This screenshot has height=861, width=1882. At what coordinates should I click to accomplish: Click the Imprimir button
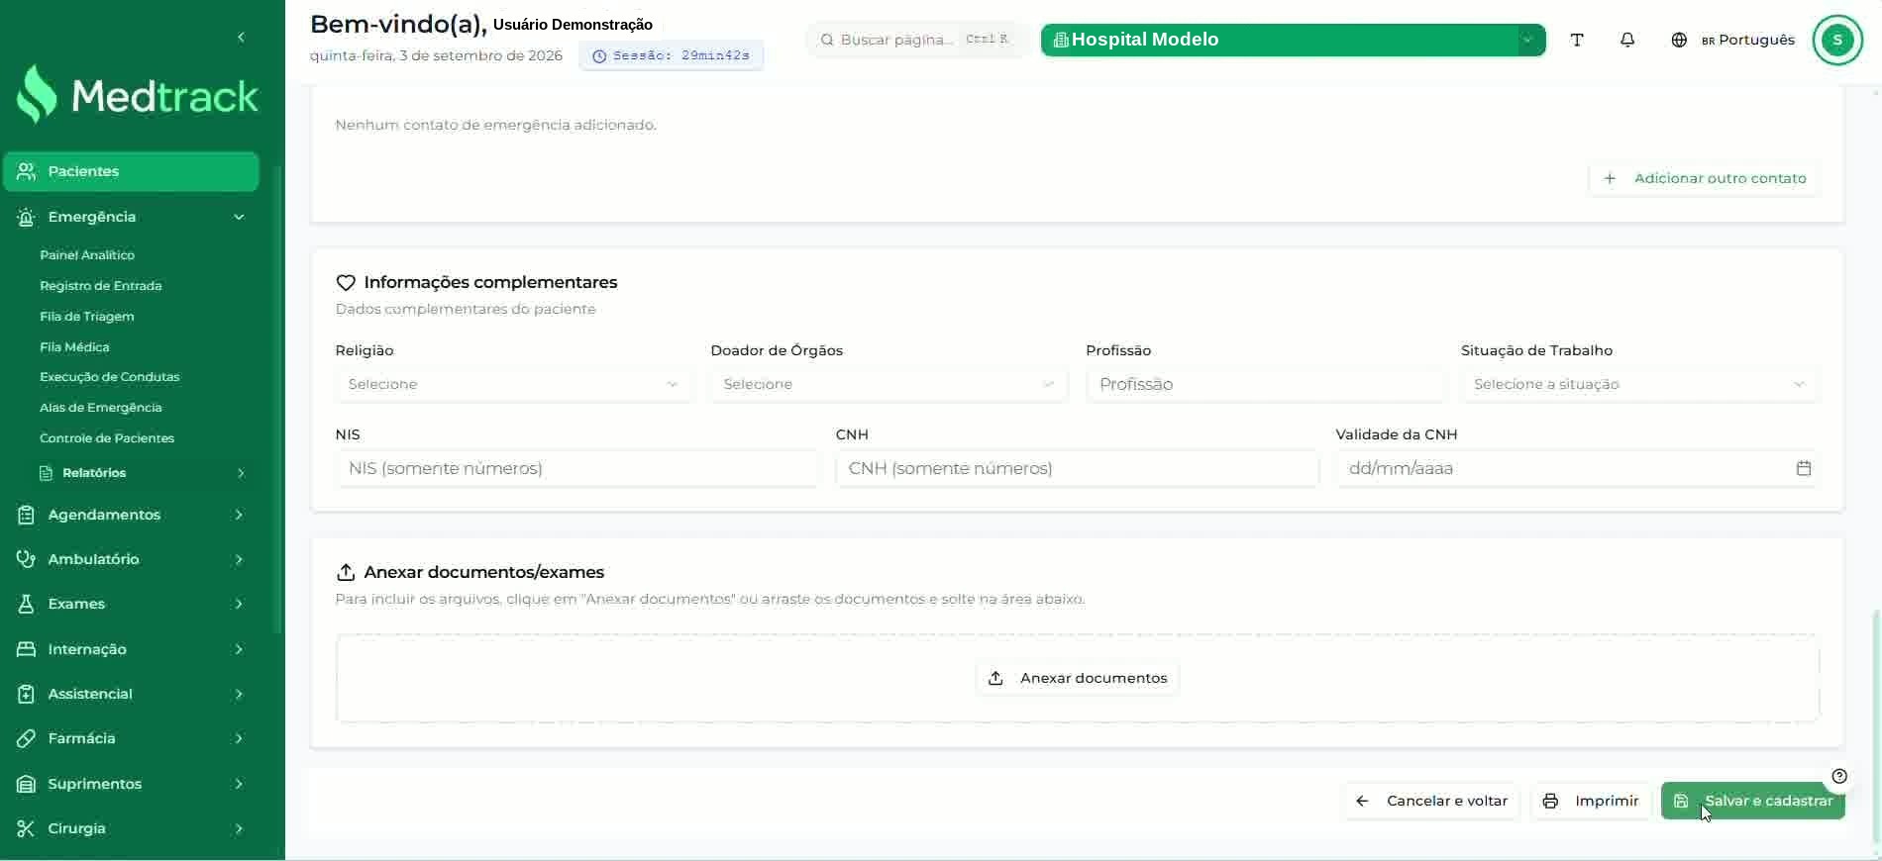tap(1591, 801)
